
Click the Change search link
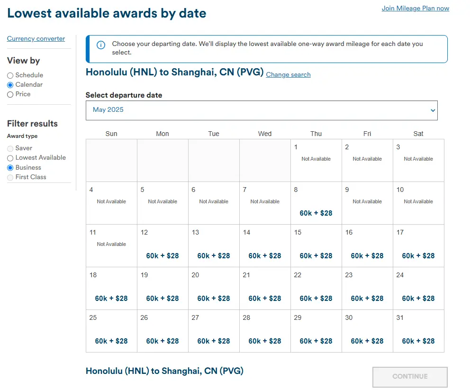[288, 75]
